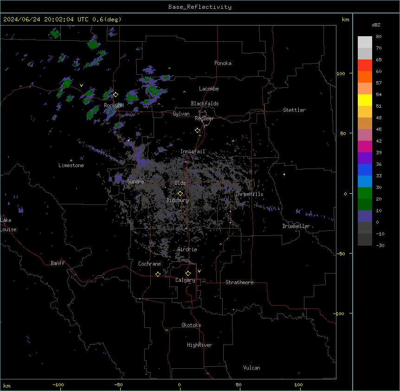Pick the blue 36-33 dBZ legend swatch

pyautogui.click(x=365, y=169)
